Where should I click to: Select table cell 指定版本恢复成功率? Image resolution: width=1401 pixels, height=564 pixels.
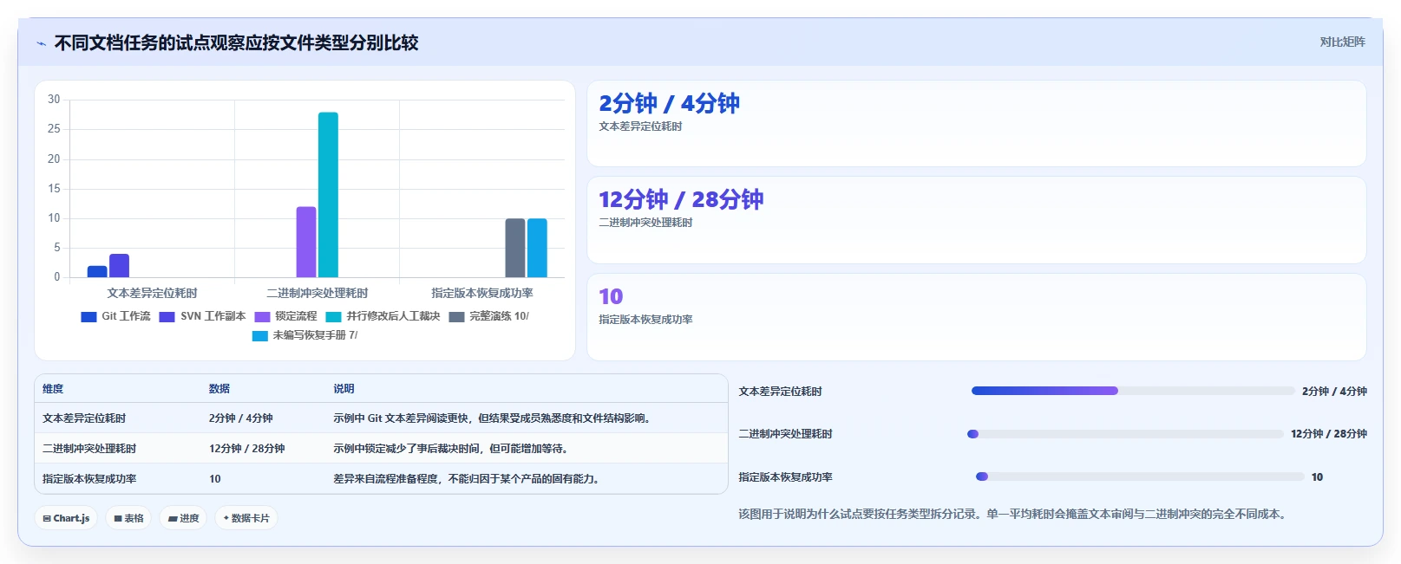tap(89, 479)
